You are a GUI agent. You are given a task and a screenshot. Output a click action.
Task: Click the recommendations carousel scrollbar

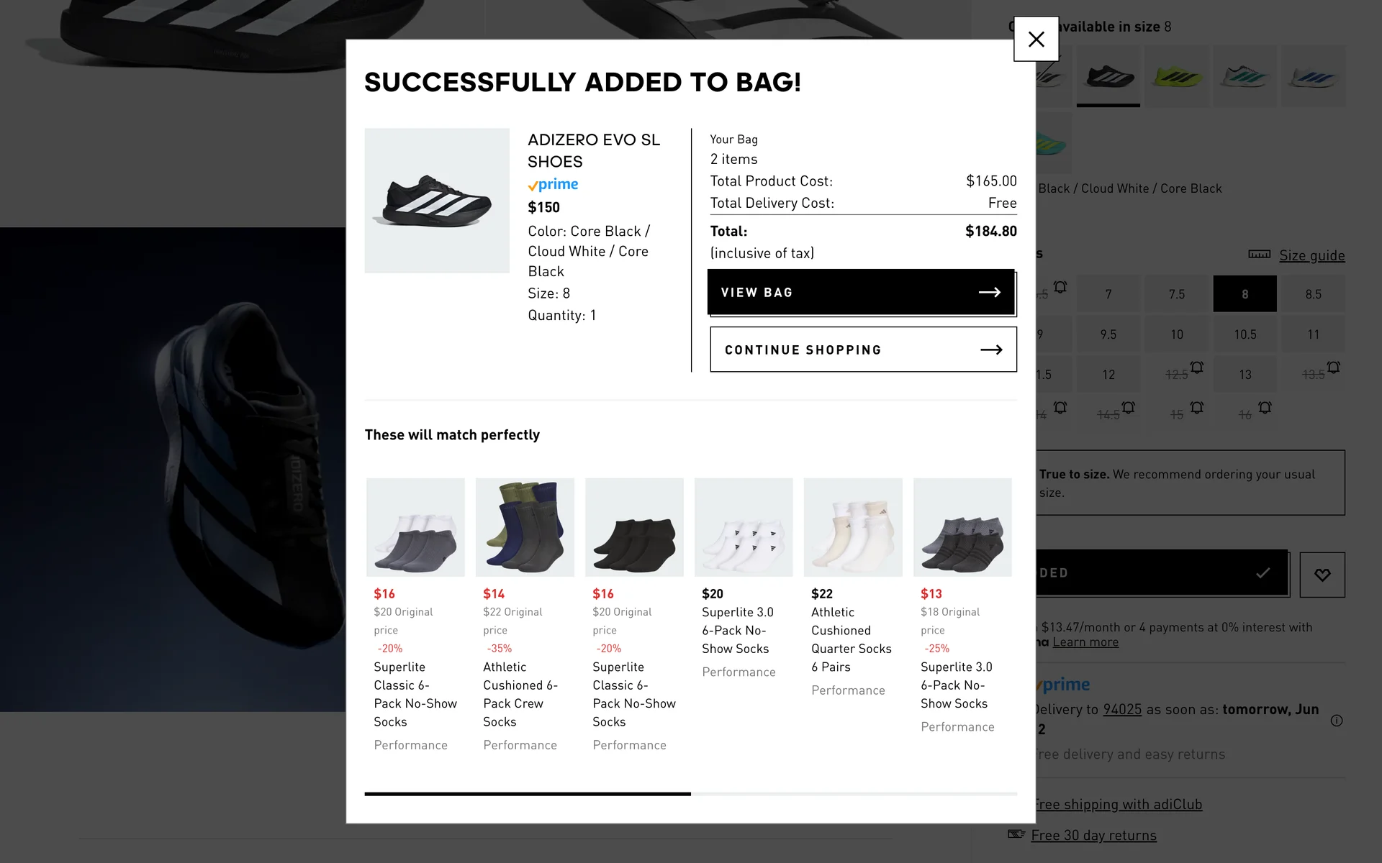click(x=690, y=794)
